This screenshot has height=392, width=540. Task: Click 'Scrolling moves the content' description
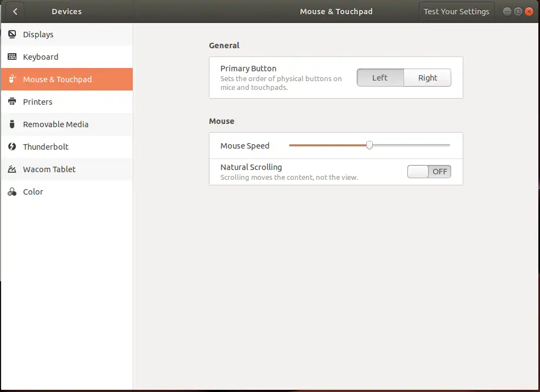pos(289,178)
